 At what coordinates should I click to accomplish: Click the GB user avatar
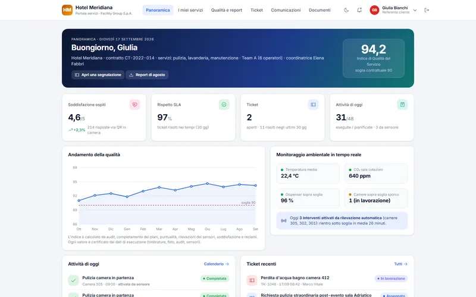tap(374, 10)
